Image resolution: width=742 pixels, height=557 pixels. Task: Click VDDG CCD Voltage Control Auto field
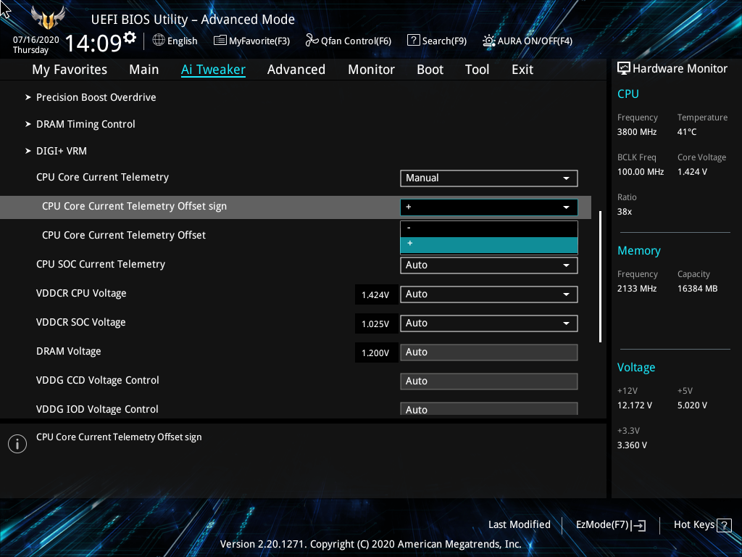pyautogui.click(x=489, y=381)
